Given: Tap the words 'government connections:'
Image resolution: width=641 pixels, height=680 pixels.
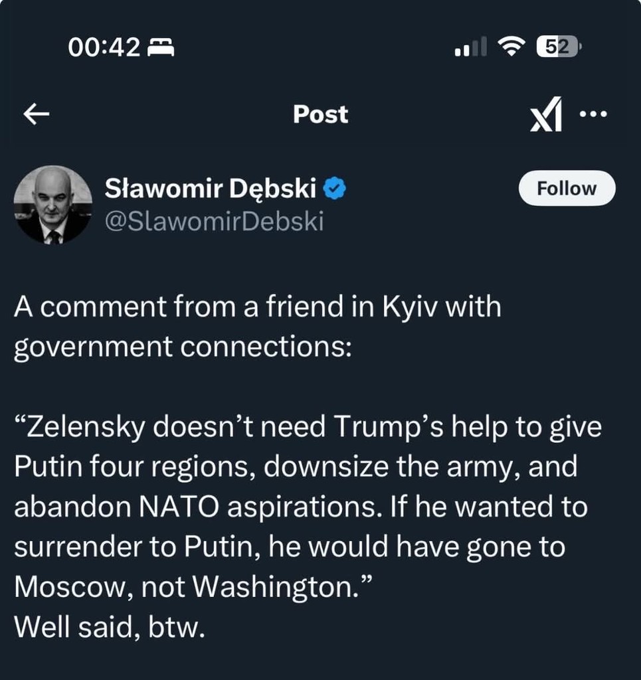Looking at the screenshot, I should (x=183, y=347).
